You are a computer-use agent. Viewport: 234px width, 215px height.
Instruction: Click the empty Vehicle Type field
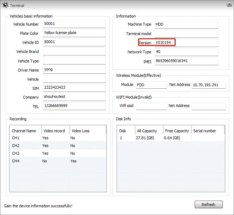pos(74,60)
